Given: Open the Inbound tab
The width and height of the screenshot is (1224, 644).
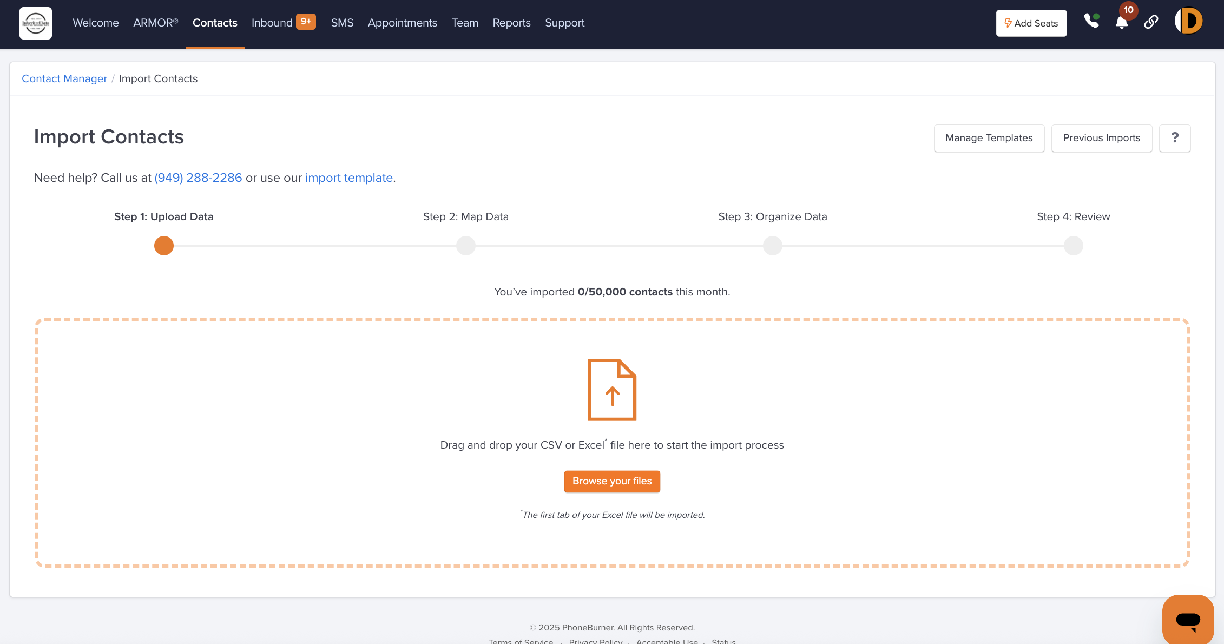Looking at the screenshot, I should (x=272, y=23).
